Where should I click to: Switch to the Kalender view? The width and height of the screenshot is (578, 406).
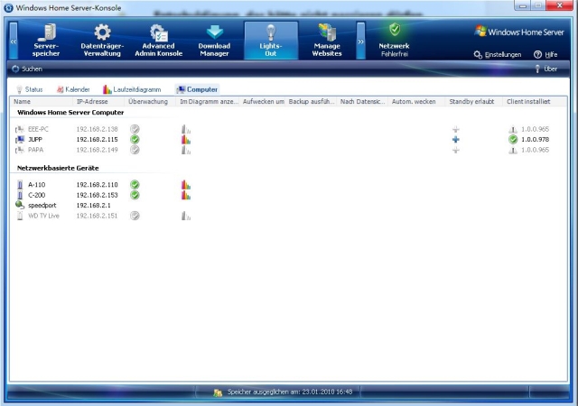point(73,89)
